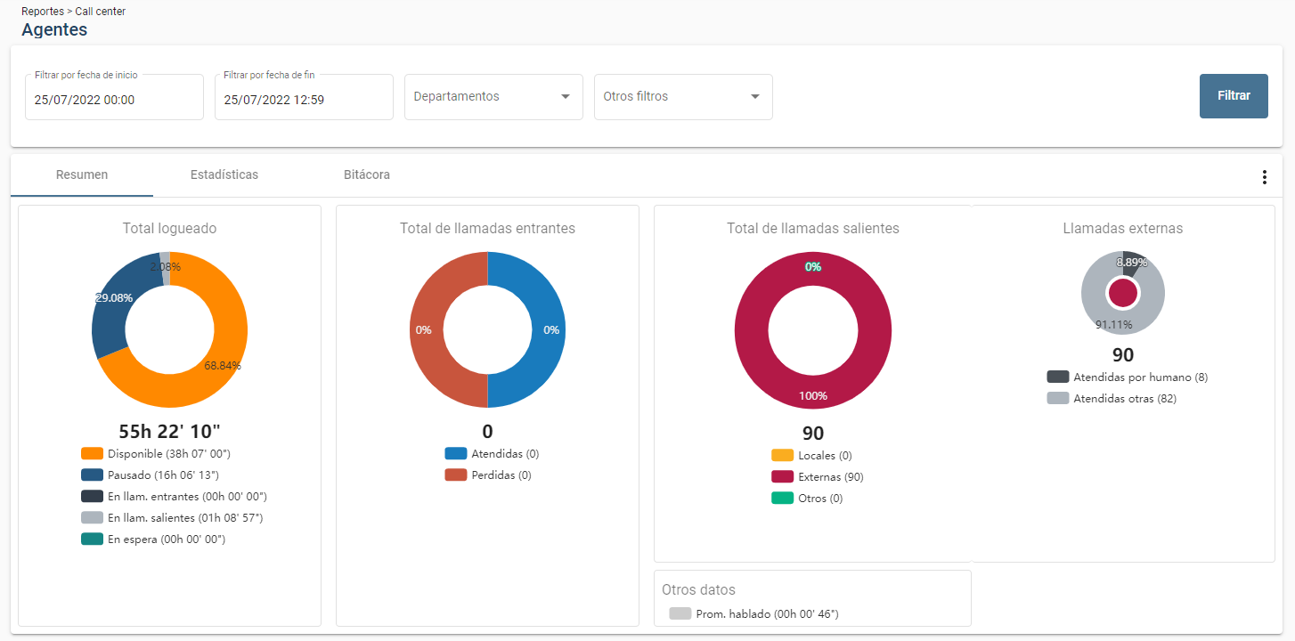Click the Locales yellow legend swatch
The width and height of the screenshot is (1295, 641).
pyautogui.click(x=783, y=456)
